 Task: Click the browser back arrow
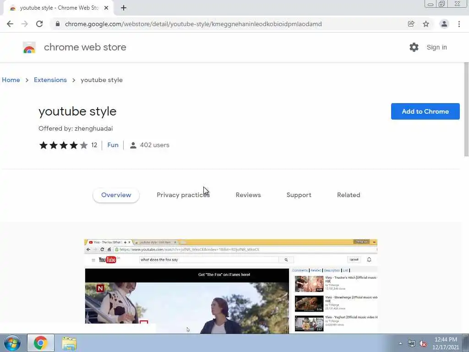[10, 24]
